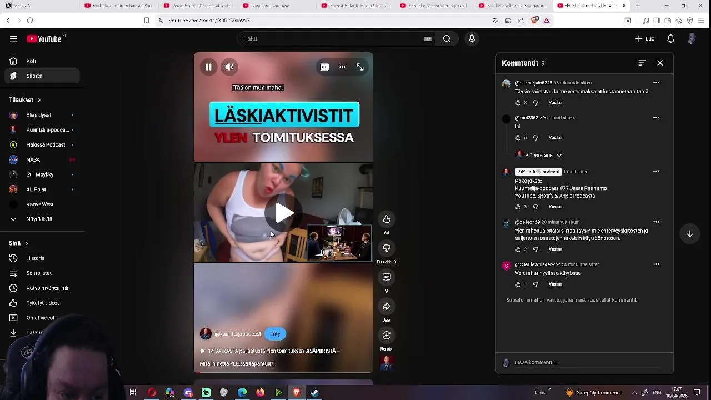Click the 'Lisää kommentti' input field
The width and height of the screenshot is (711, 400).
(x=588, y=363)
